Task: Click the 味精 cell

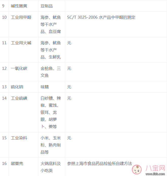Action: click(45, 87)
